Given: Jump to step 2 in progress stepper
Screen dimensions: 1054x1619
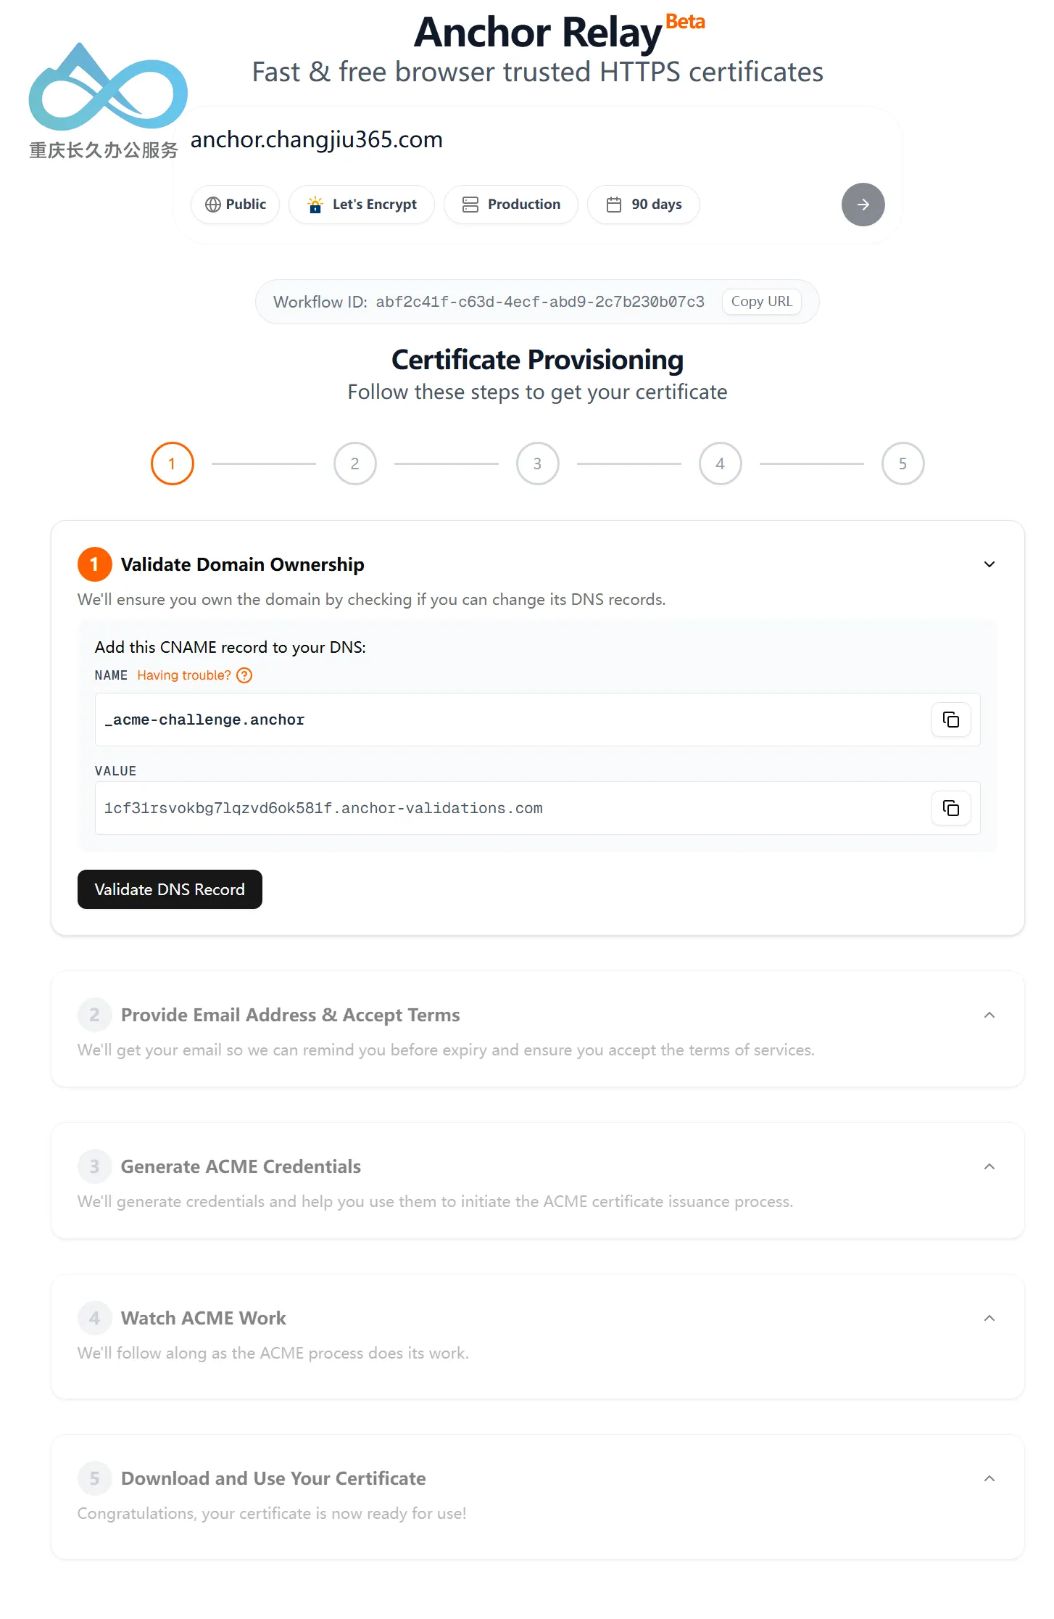Looking at the screenshot, I should pos(355,464).
